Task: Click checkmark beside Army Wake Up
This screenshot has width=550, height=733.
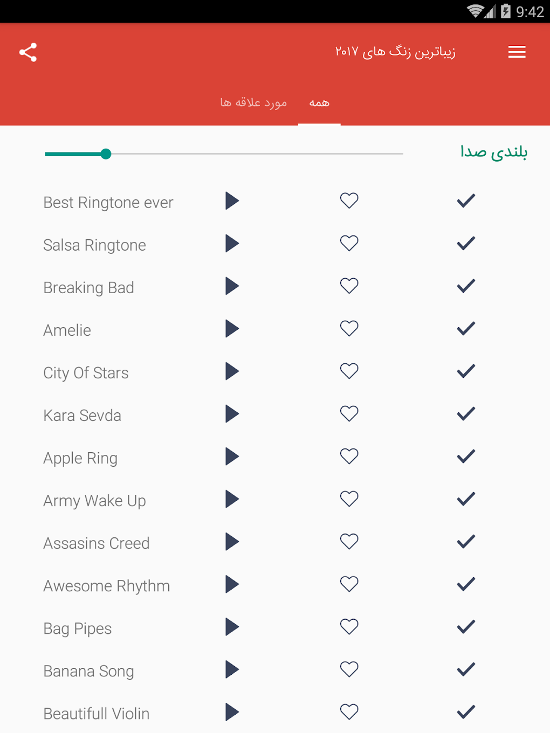Action: tap(466, 499)
